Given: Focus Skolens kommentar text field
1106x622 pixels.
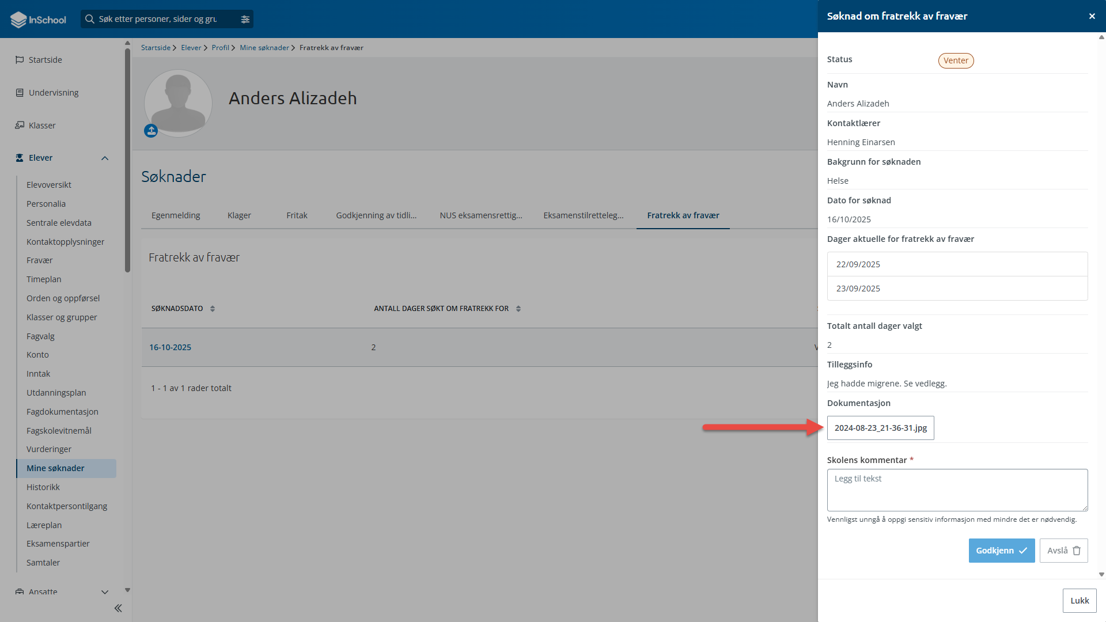Looking at the screenshot, I should pyautogui.click(x=957, y=490).
